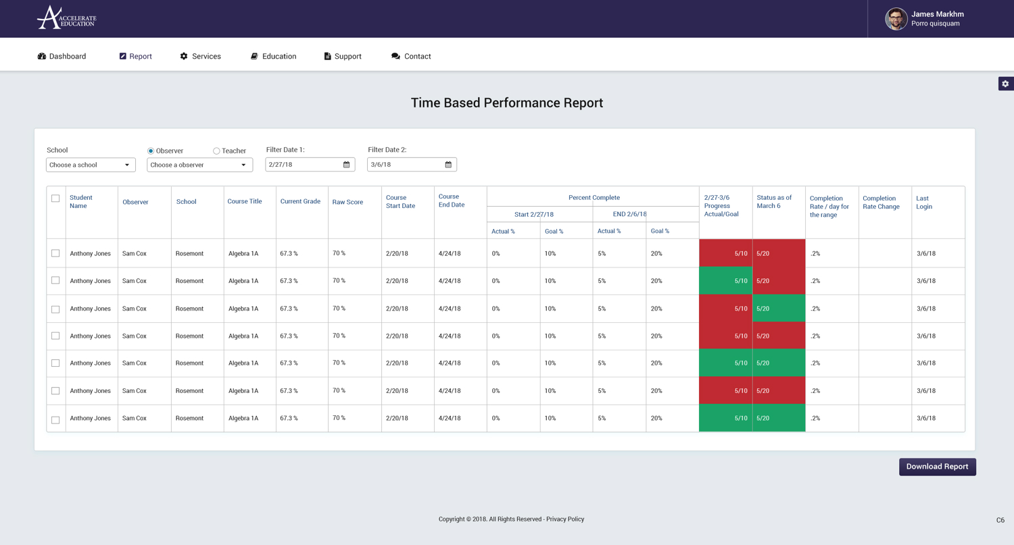Click the James Markhm user name
Viewport: 1014px width, 545px height.
937,14
